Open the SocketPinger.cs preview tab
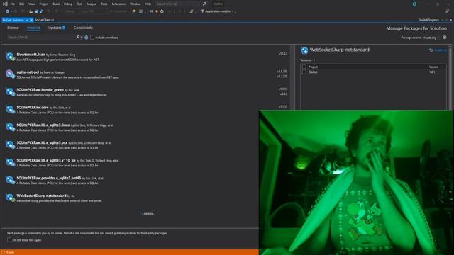The image size is (454, 255). [x=429, y=20]
